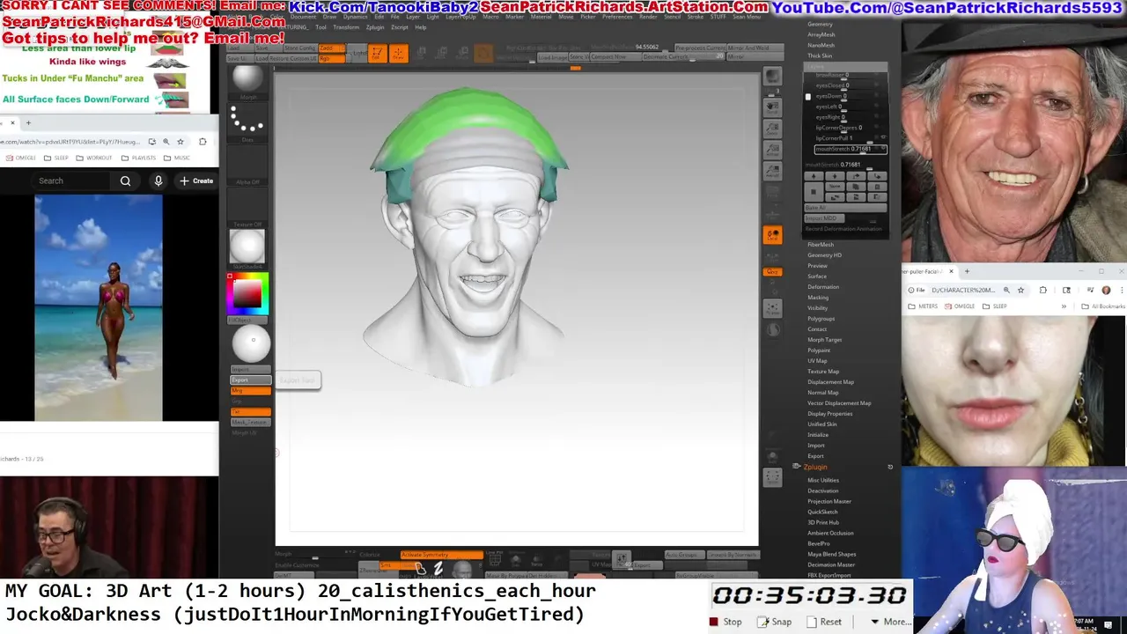Screen dimensions: 1127x634
Task: Click the Export button in left shelf
Action: click(x=250, y=380)
